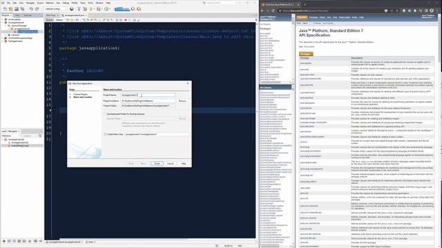Click the Finish button in dialog
442x248 pixels.
(x=157, y=163)
